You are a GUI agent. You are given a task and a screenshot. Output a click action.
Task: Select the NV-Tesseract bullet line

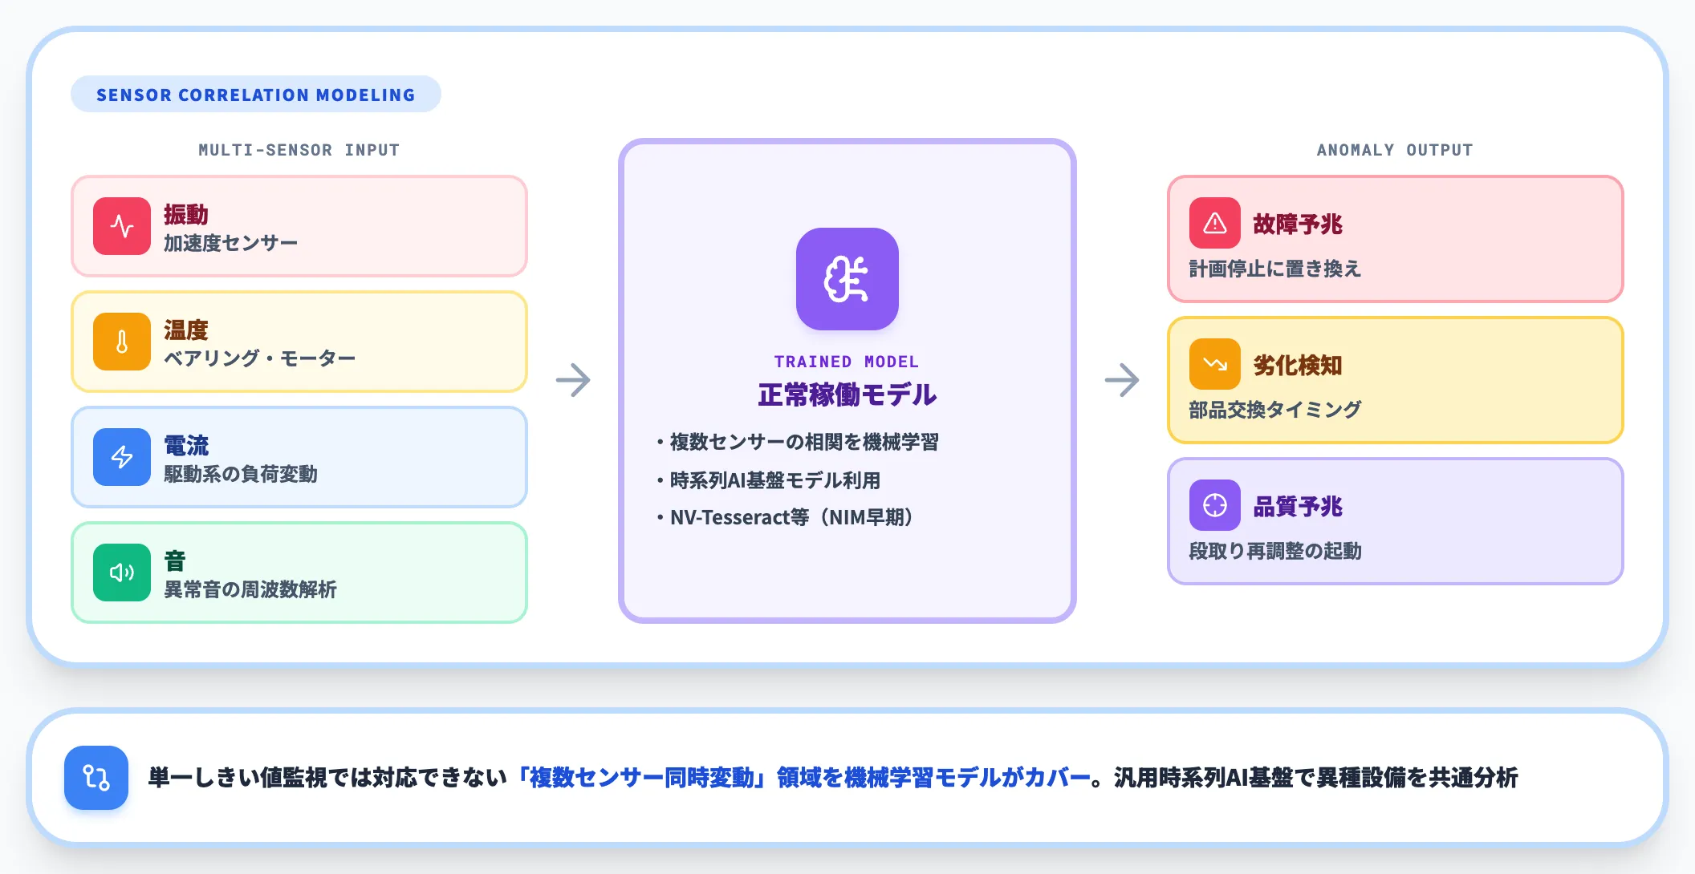(x=787, y=518)
